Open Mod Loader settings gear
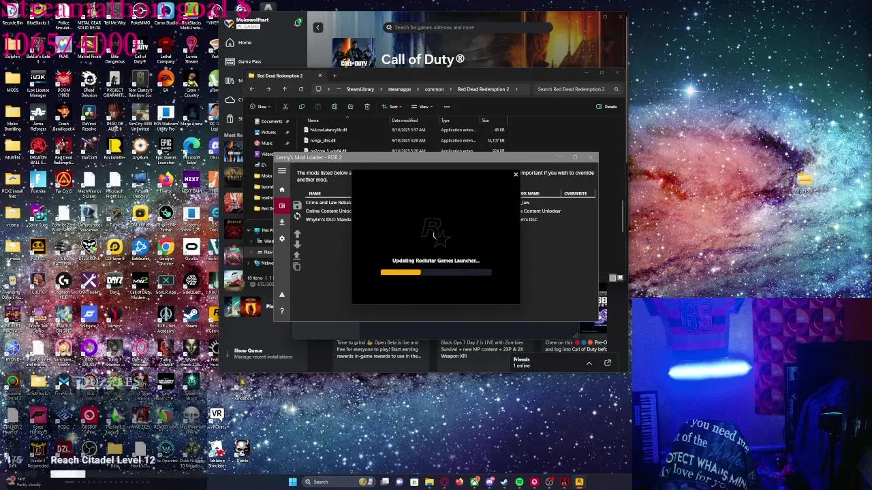 point(282,239)
